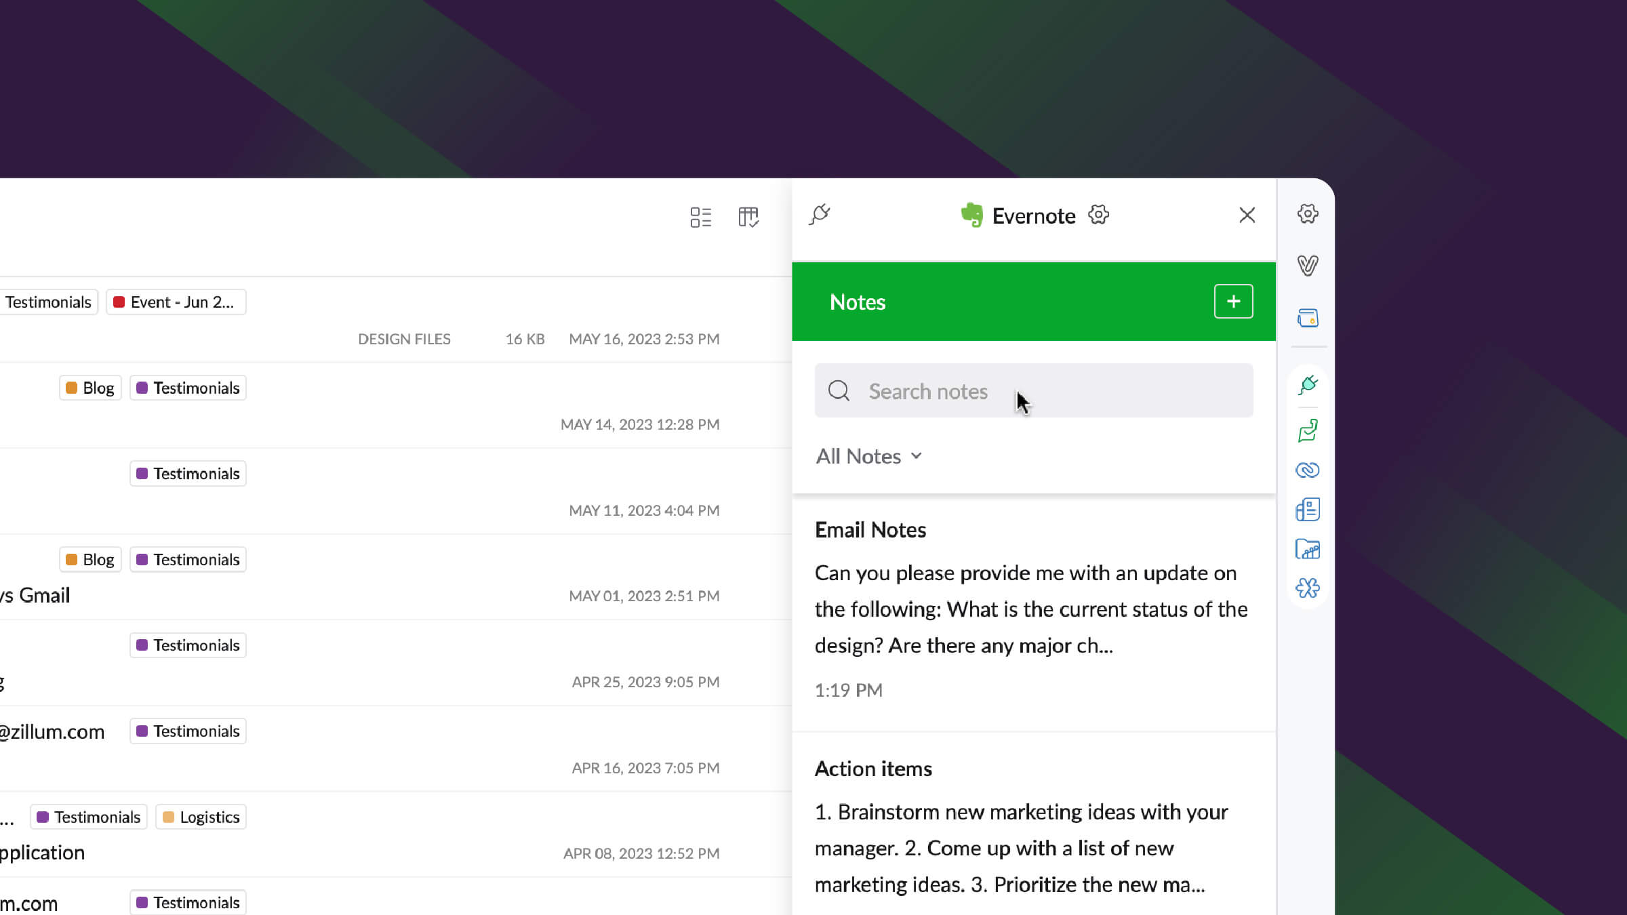This screenshot has width=1627, height=915.
Task: Click Blog tag on May 01 row
Action: pyautogui.click(x=90, y=560)
